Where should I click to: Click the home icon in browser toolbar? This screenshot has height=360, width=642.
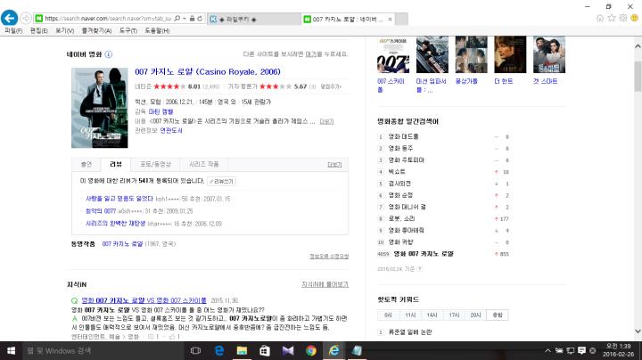tap(600, 18)
